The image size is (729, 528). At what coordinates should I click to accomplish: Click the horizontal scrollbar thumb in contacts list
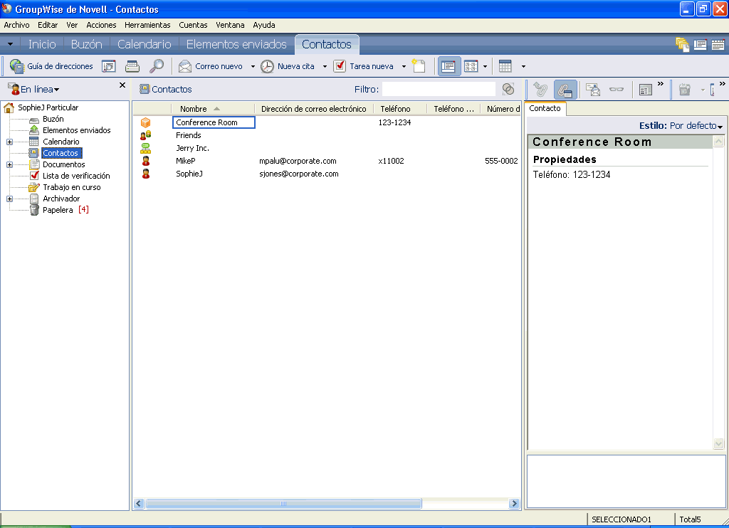coord(283,503)
